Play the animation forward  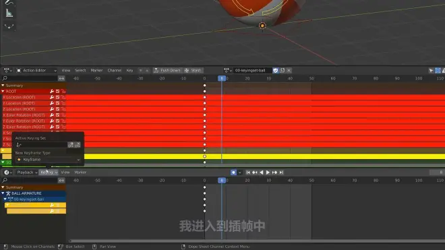(268, 173)
